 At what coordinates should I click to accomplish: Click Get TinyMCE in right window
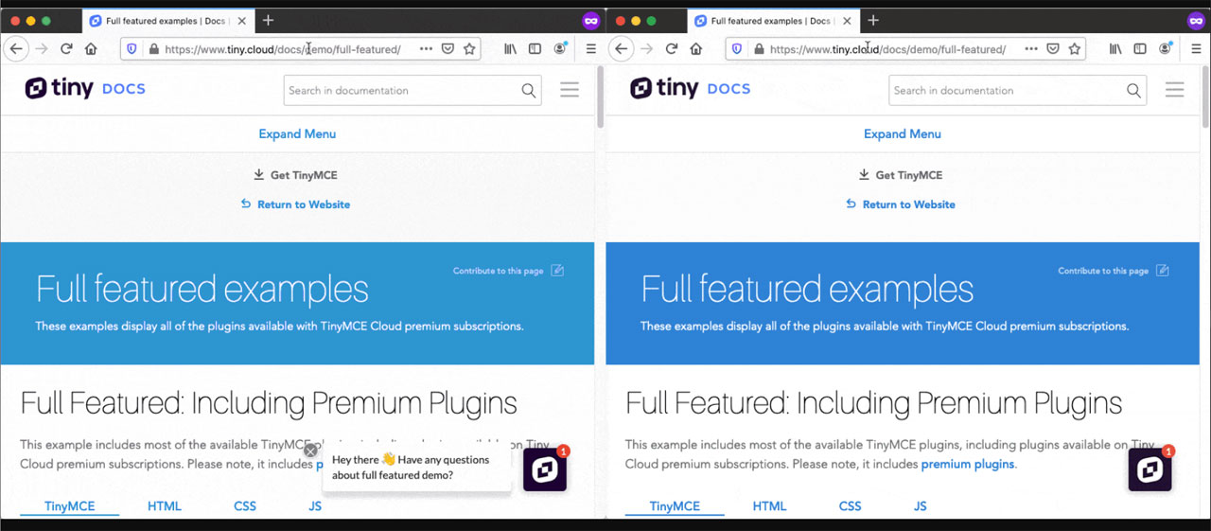tap(900, 175)
